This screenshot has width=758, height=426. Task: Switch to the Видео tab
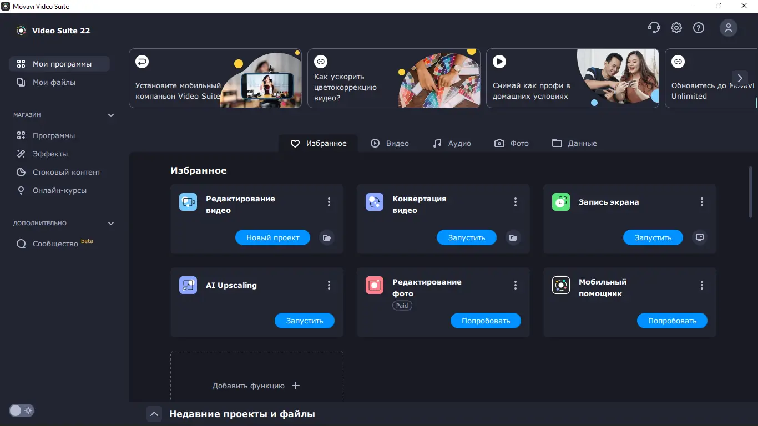pyautogui.click(x=390, y=143)
